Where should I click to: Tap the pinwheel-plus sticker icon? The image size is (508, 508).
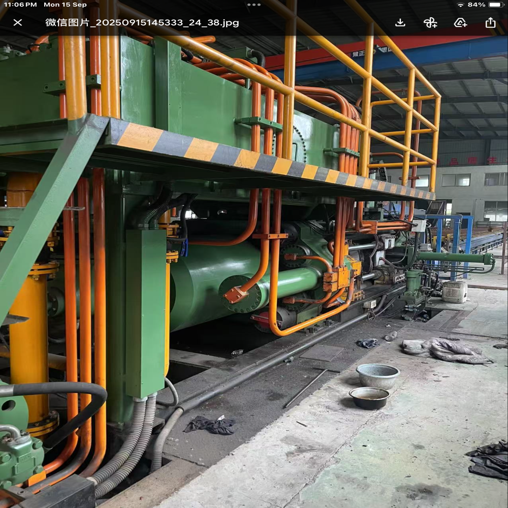[430, 22]
